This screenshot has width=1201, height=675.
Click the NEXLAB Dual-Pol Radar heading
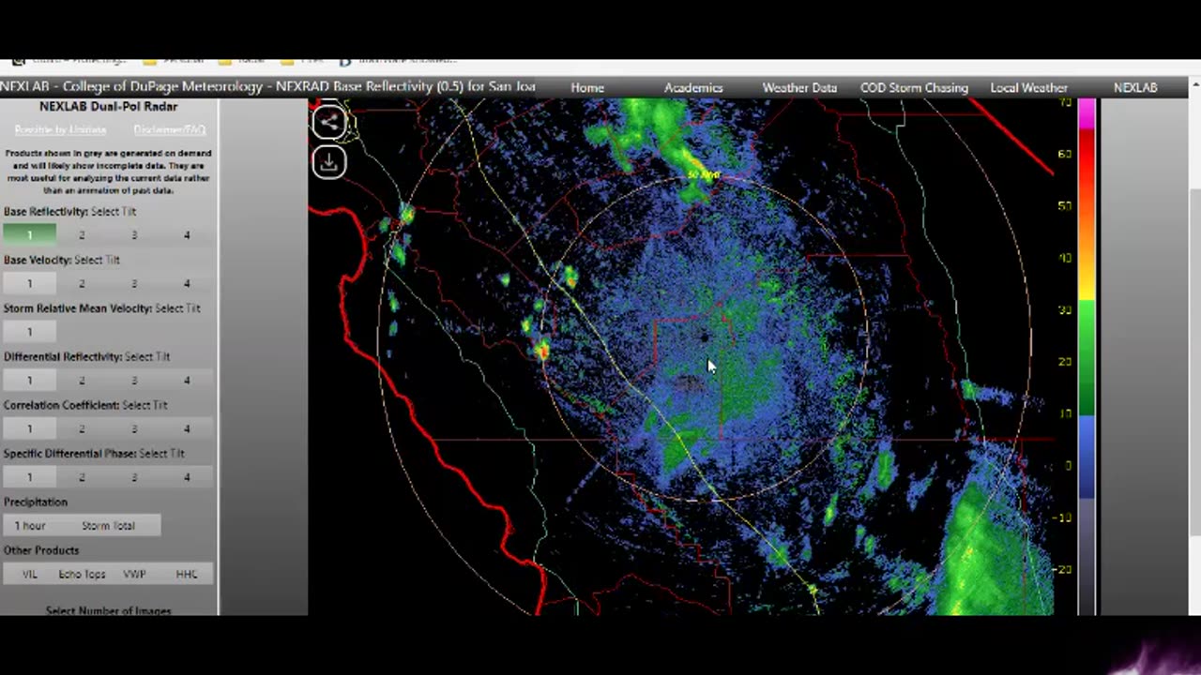point(108,107)
